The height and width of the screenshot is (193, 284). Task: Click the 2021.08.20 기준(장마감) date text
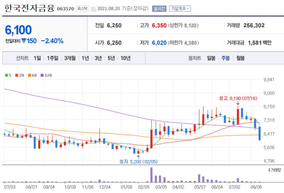(x=123, y=9)
